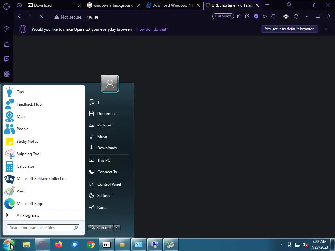Open AI Prompts button
This screenshot has height=251, width=335.
223,16
